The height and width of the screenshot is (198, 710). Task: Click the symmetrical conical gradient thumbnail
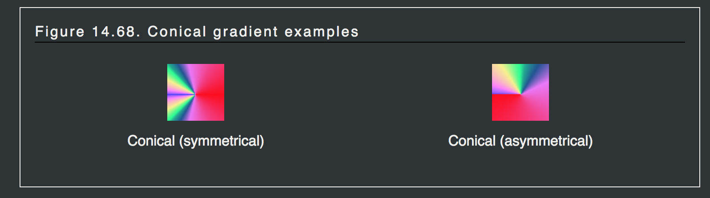[x=196, y=92]
